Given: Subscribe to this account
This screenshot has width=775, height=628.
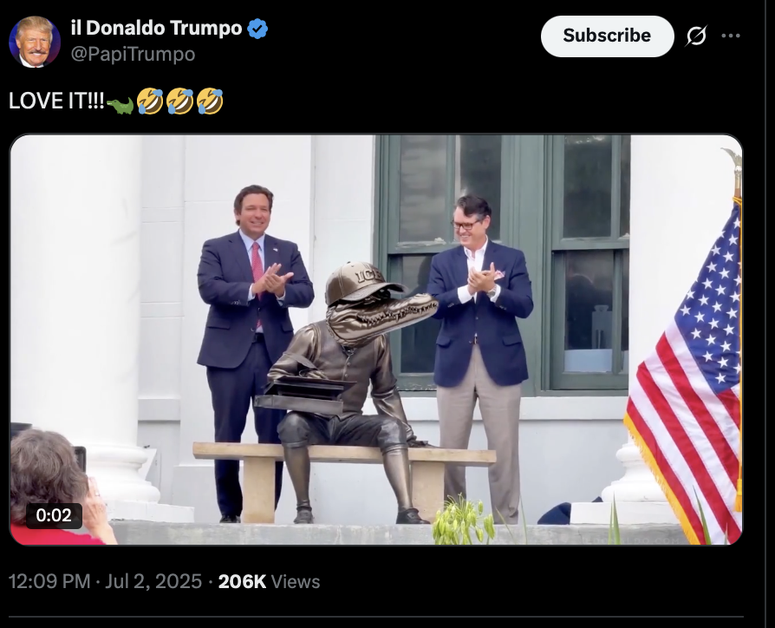Looking at the screenshot, I should 607,36.
